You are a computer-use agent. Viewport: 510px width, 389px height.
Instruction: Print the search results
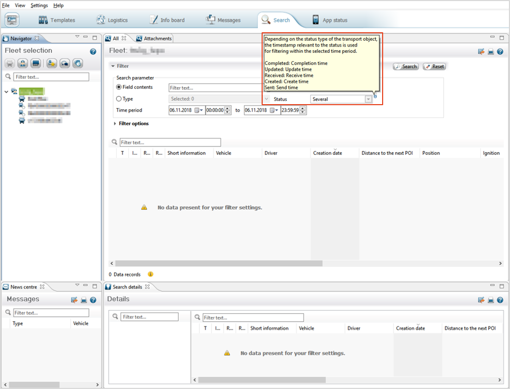491,51
